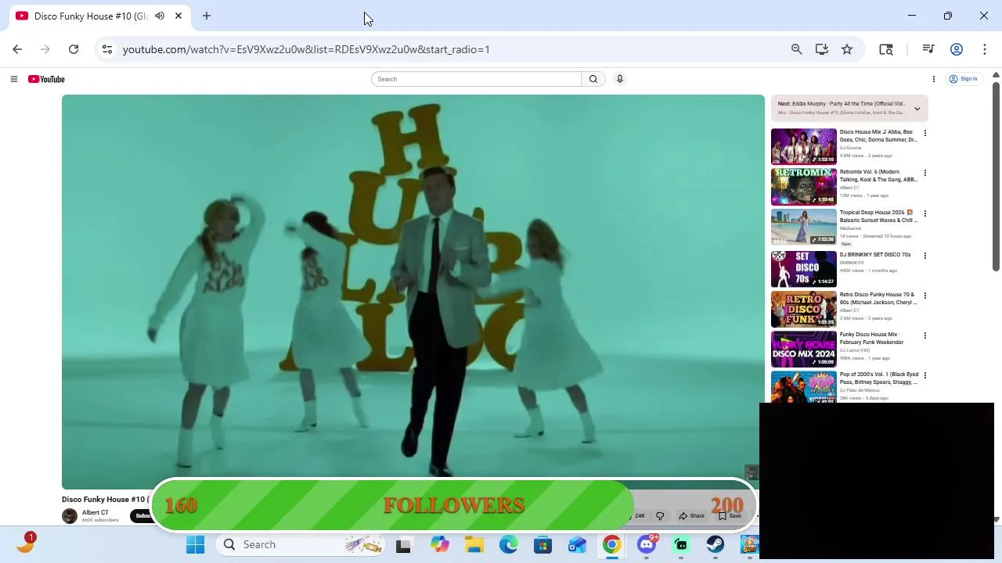
Task: Click the Sign in button
Action: 964,79
